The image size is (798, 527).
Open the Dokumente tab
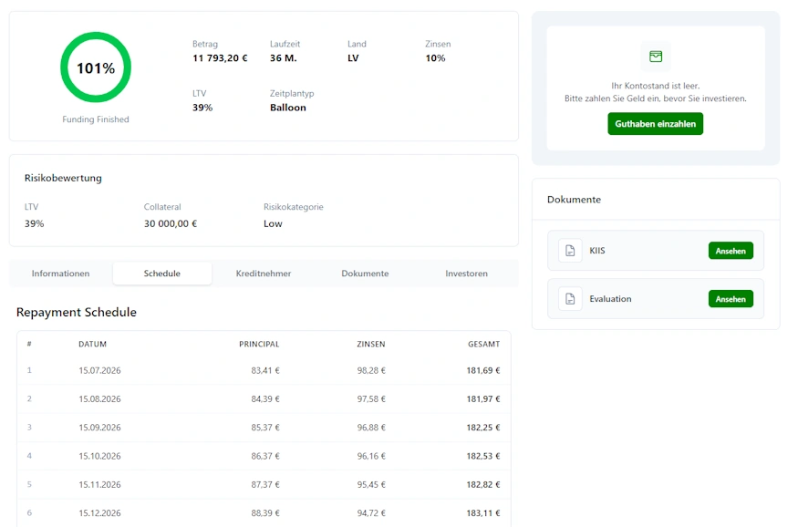pos(365,274)
